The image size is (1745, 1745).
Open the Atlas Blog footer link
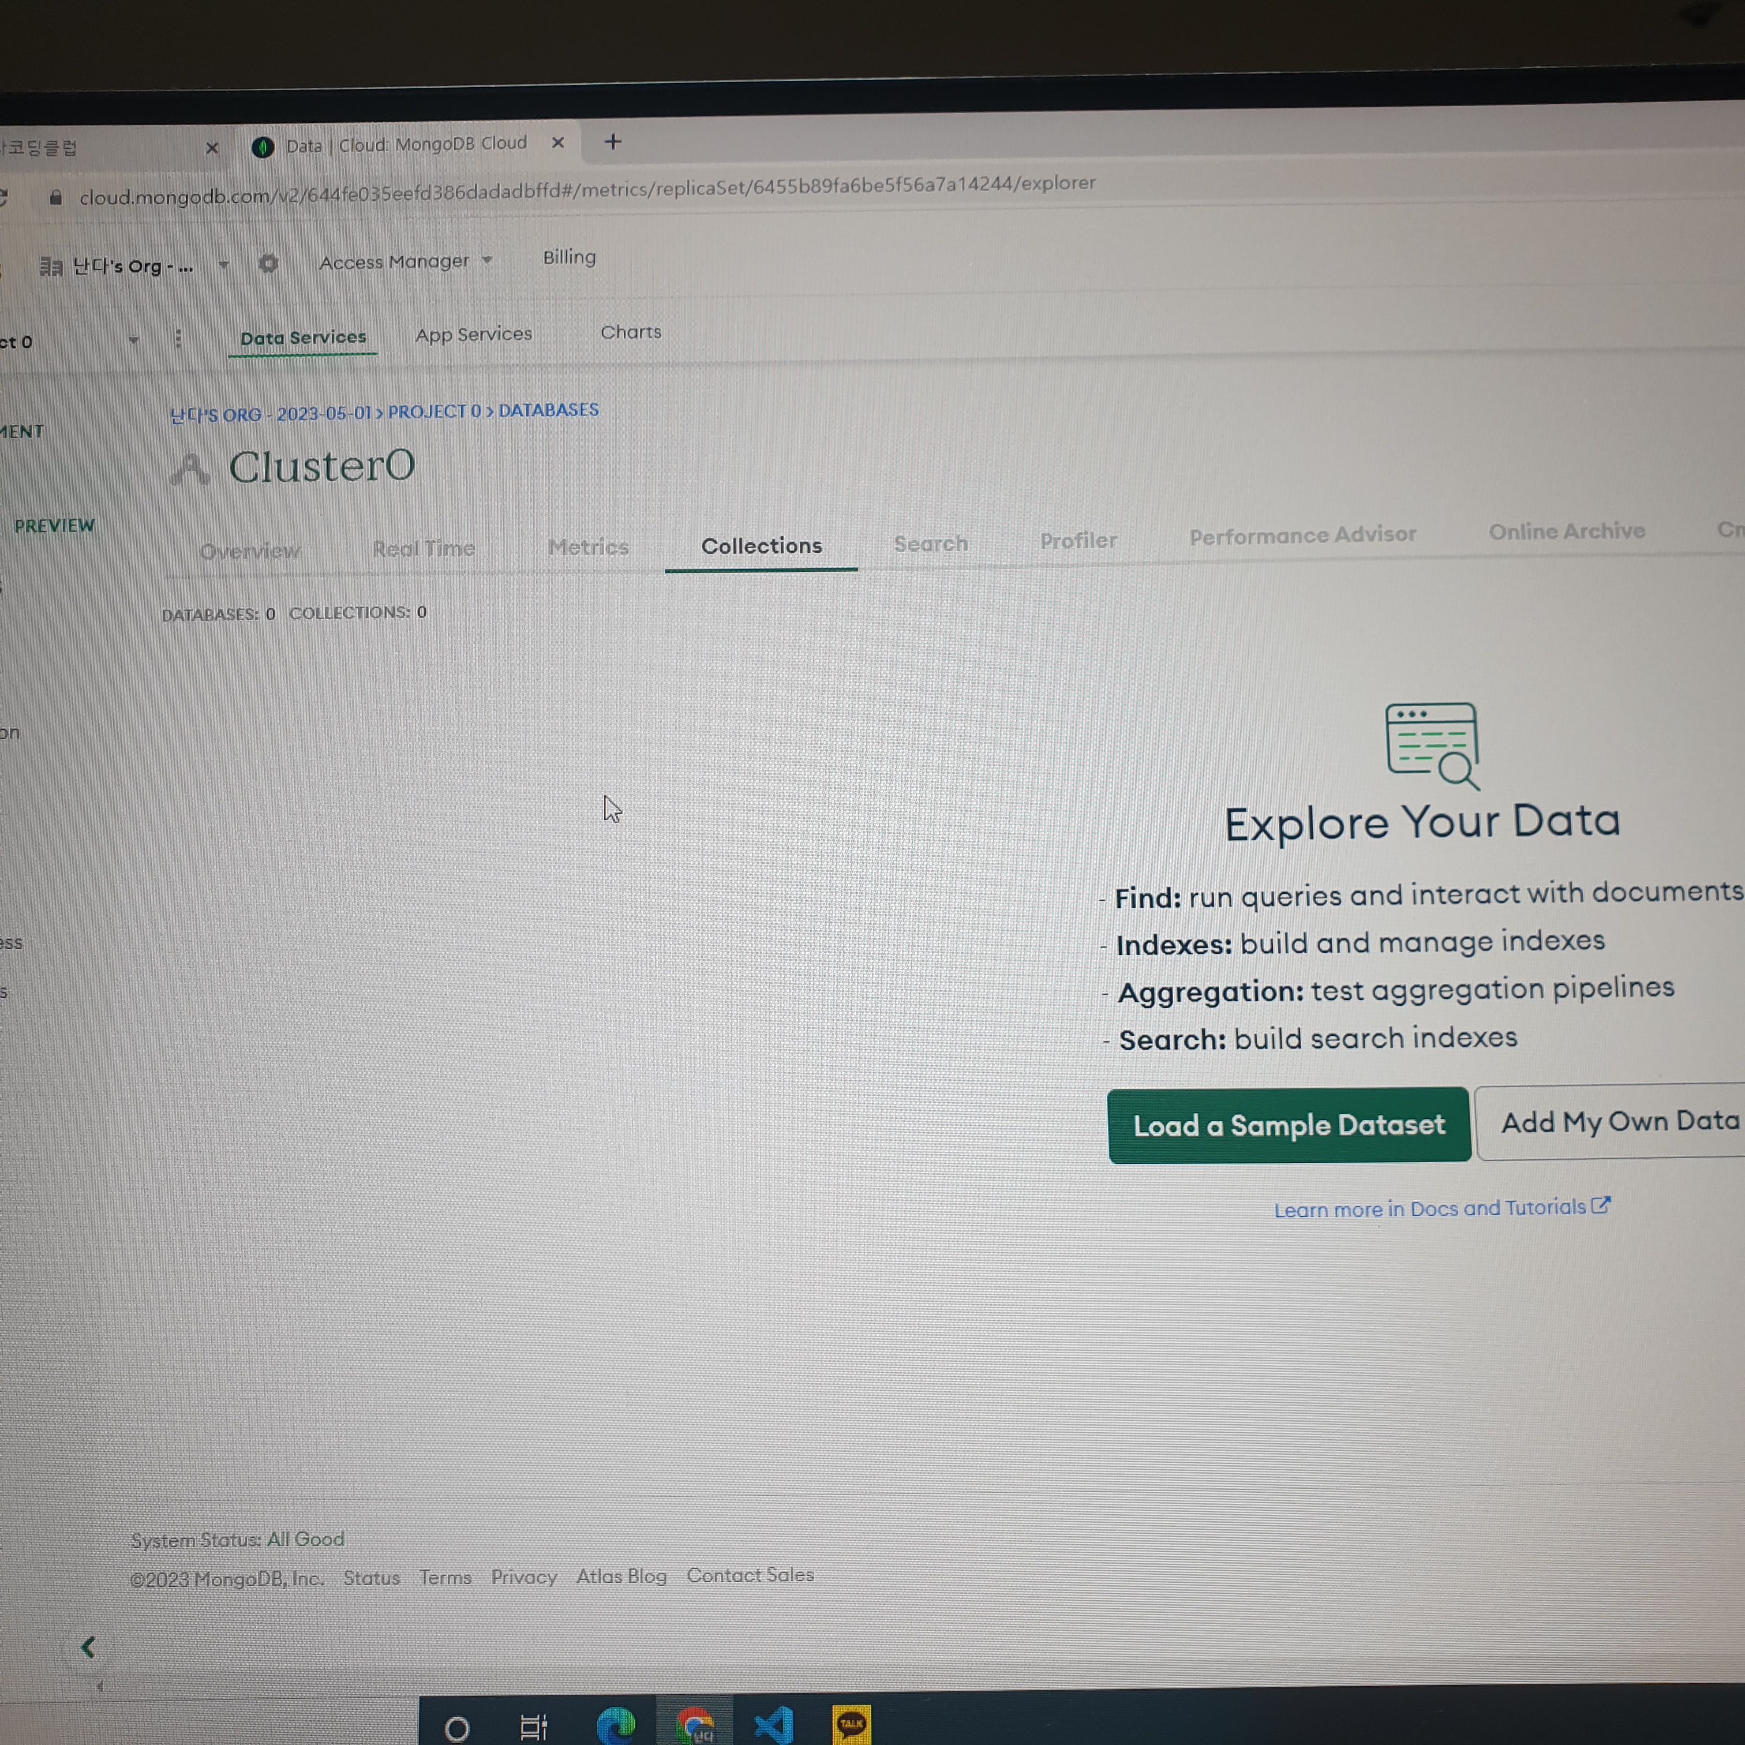tap(621, 1576)
